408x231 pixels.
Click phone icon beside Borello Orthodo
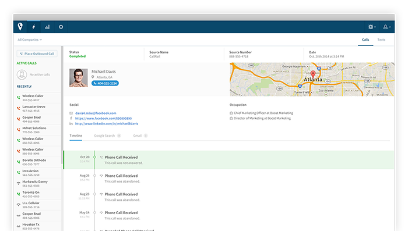pyautogui.click(x=19, y=162)
